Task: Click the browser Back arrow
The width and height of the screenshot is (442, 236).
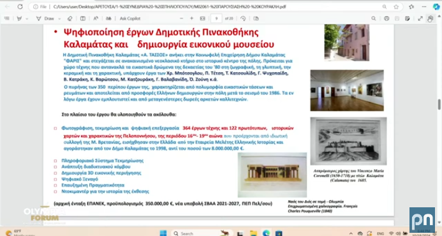Action: (x=8, y=7)
